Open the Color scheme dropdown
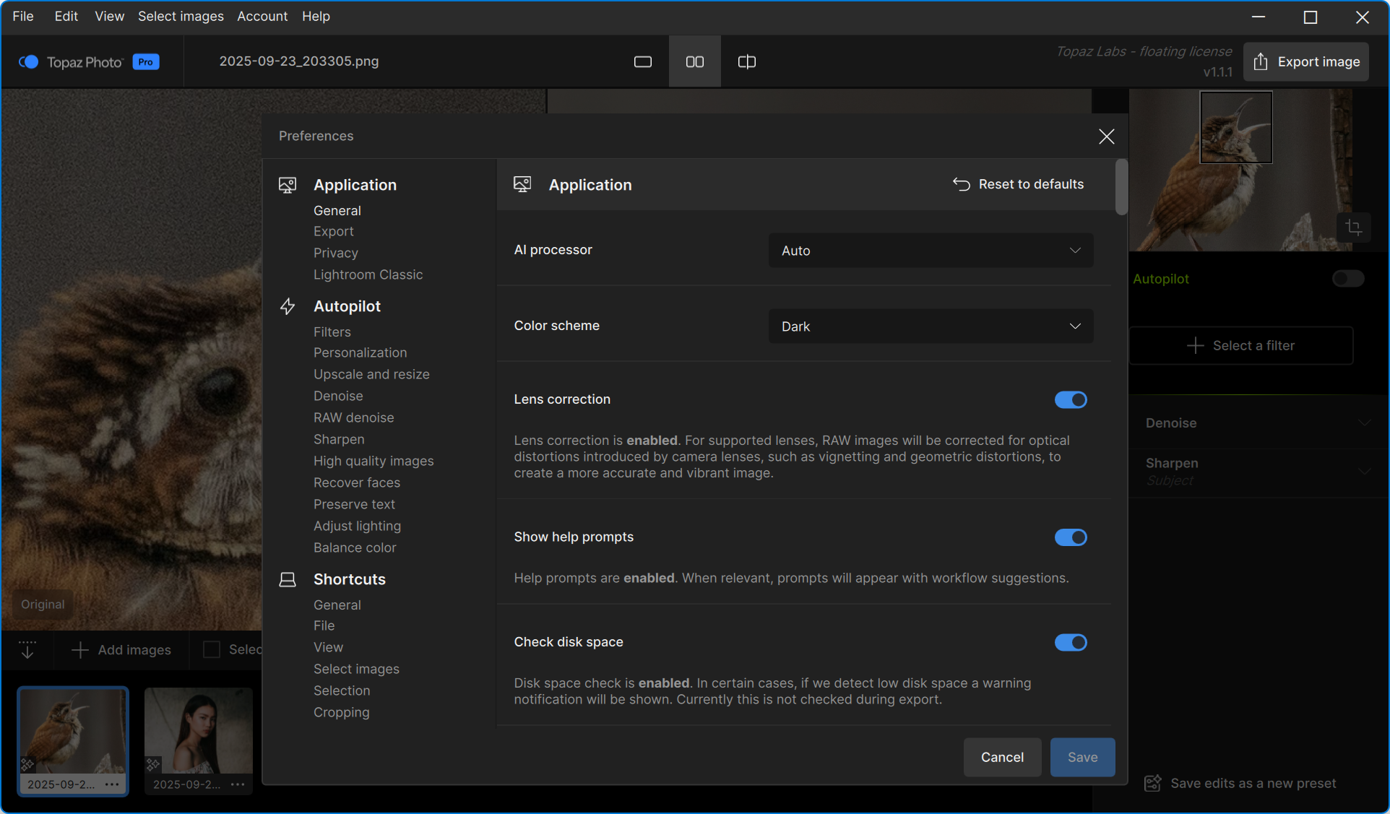The image size is (1390, 814). coord(930,326)
